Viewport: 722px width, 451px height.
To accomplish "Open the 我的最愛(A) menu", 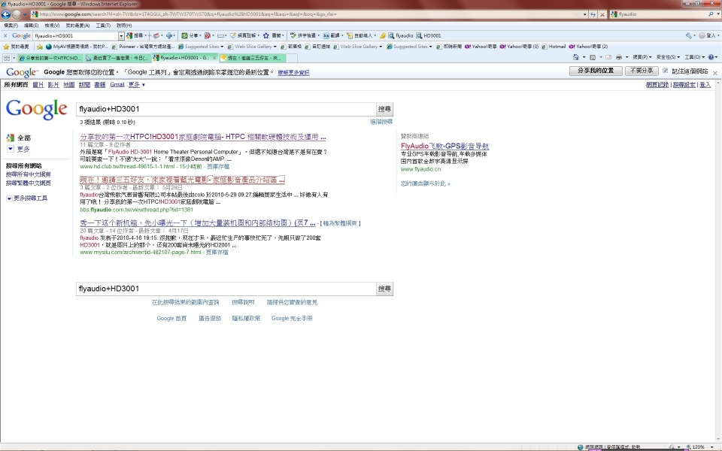I will [77, 26].
